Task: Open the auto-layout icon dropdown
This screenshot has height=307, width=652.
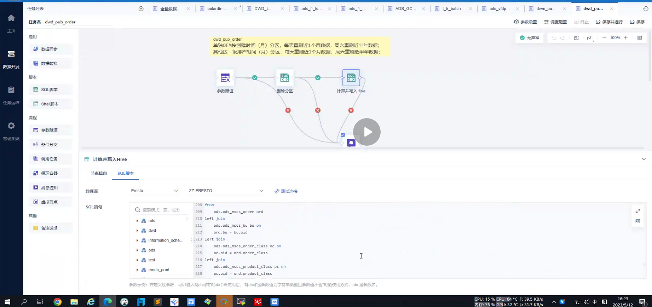Action: coord(589,38)
